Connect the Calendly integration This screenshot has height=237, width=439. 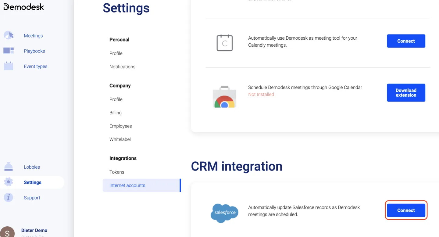[406, 41]
